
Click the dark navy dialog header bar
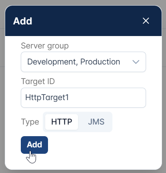[x=83, y=21]
